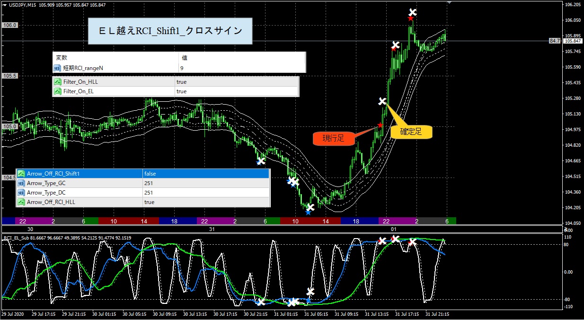Edit the value 9 of 短期RCI_rangeN
The width and height of the screenshot is (584, 320).
[182, 68]
